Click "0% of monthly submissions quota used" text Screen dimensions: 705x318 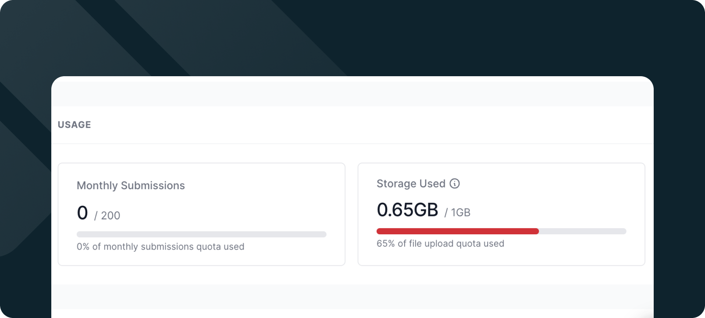click(160, 247)
